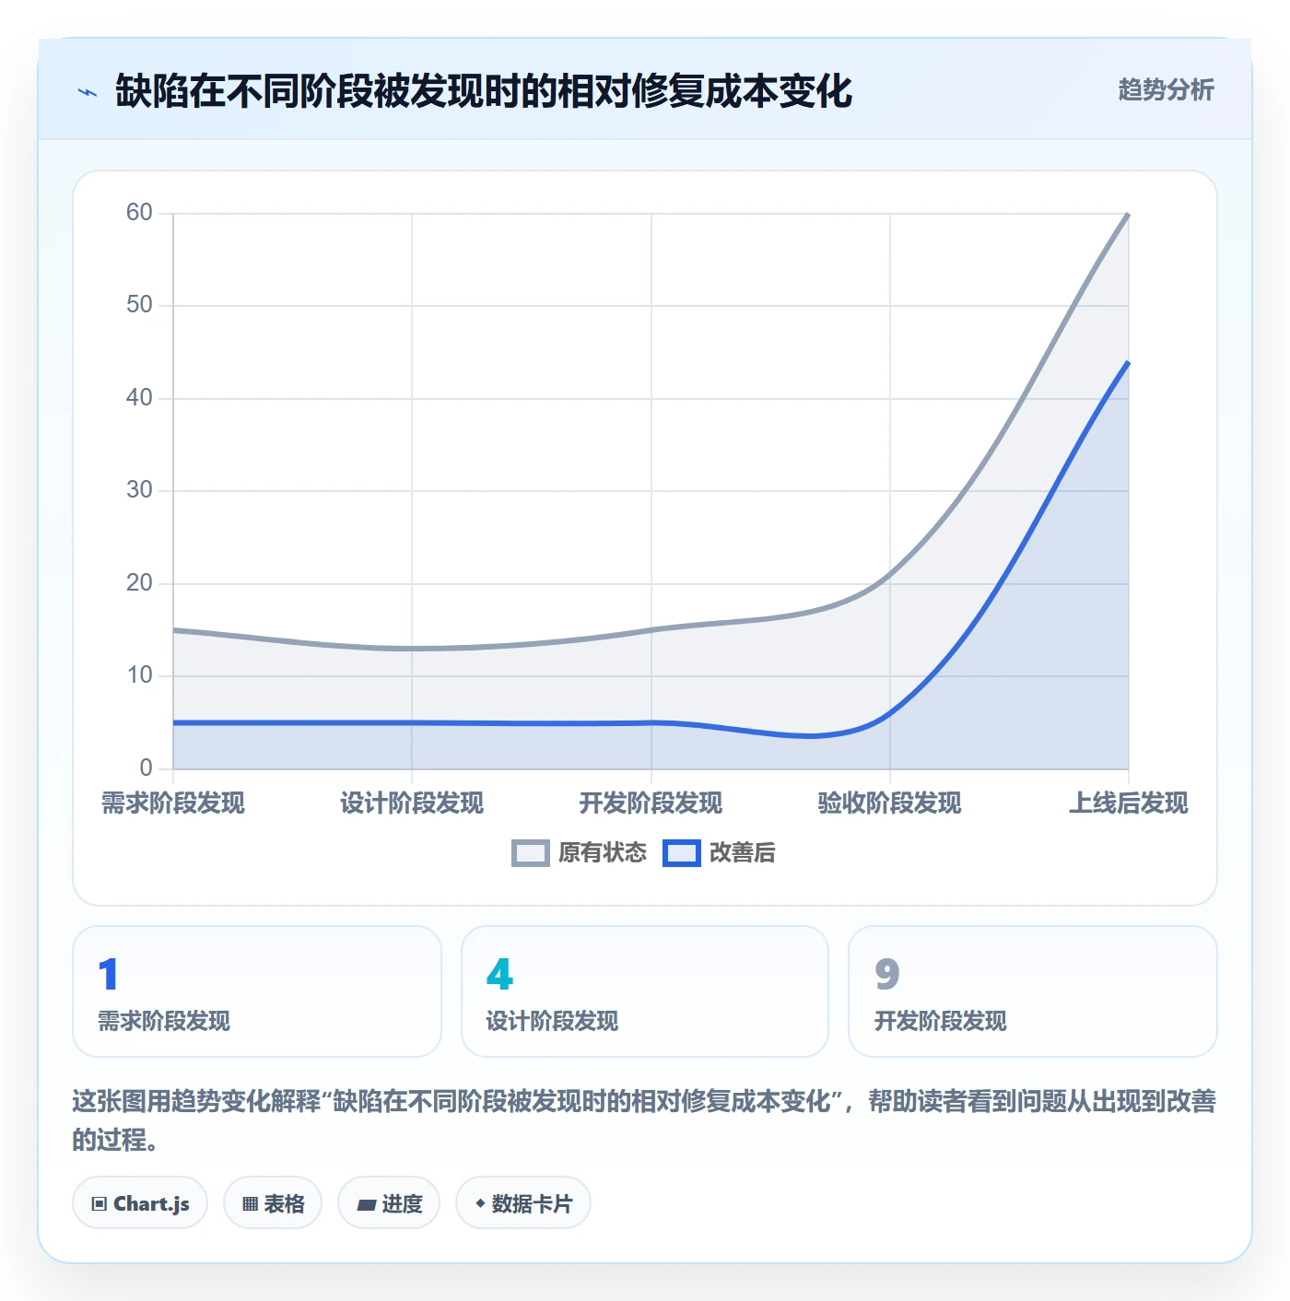Click the gray line's peak at 上线后发现
The image size is (1290, 1301).
tap(1128, 215)
